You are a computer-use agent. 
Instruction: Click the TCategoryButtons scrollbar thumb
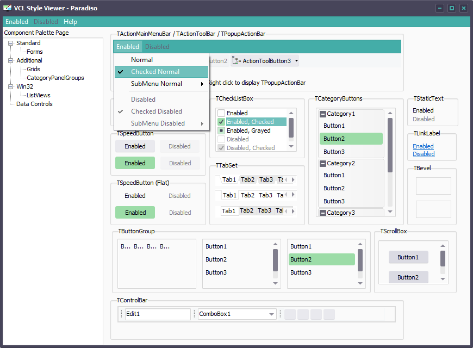tap(390, 145)
